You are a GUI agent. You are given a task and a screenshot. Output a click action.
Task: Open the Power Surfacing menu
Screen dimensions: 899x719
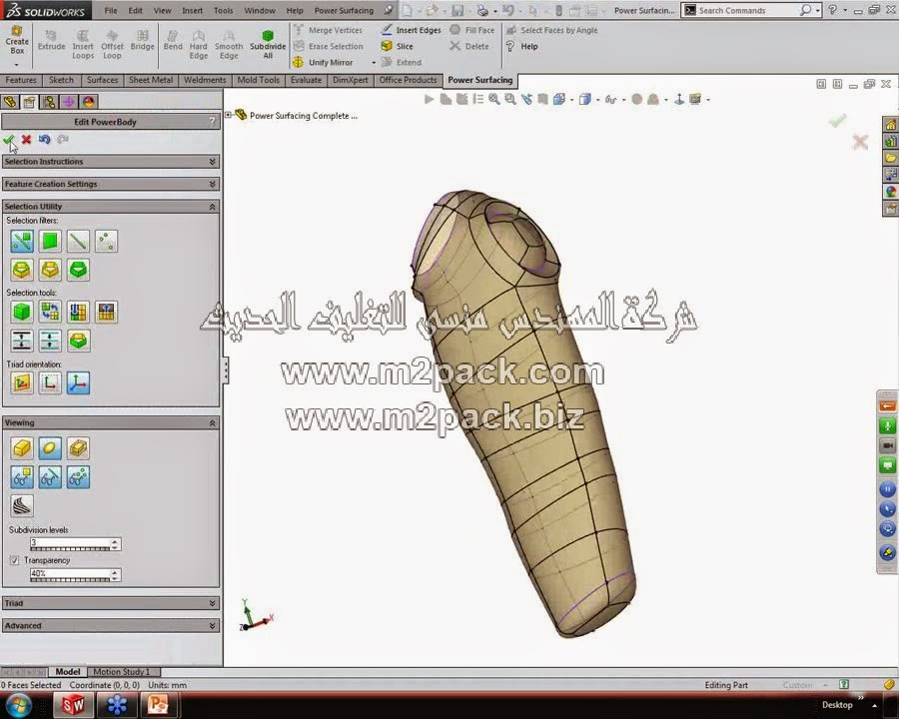click(344, 10)
